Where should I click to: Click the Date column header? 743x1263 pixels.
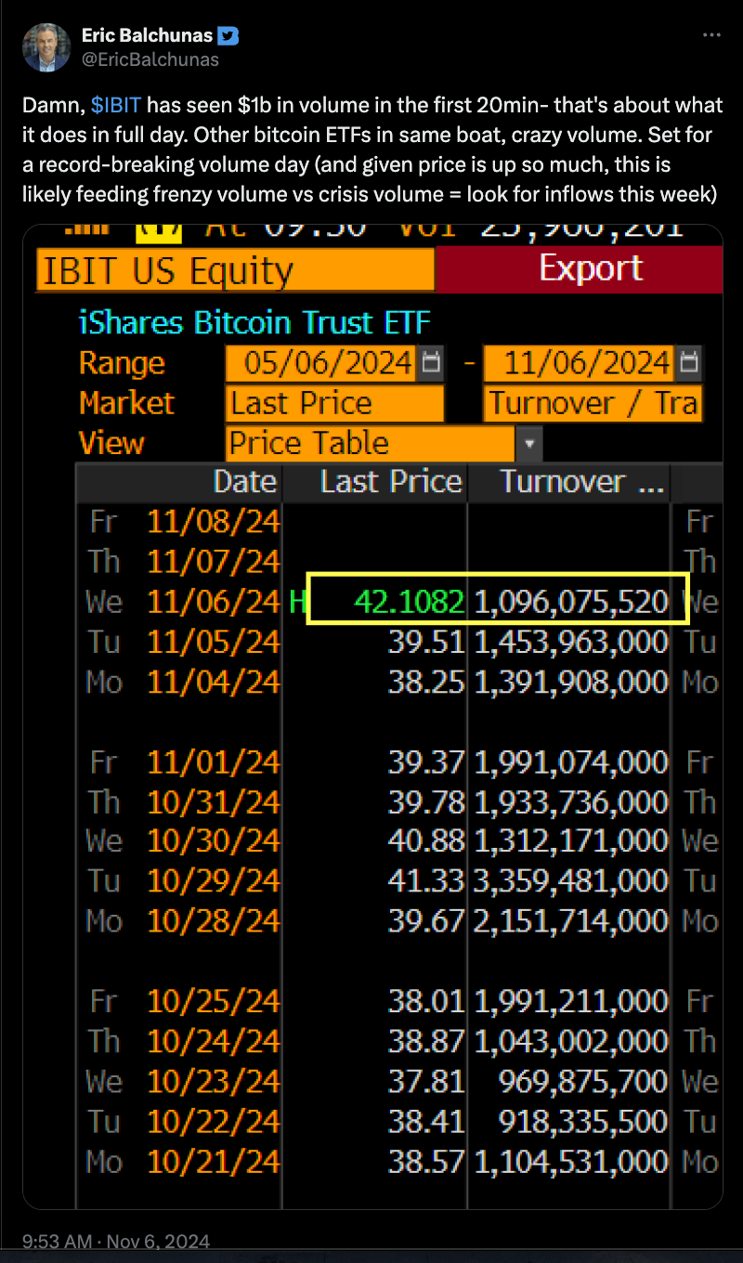[x=244, y=482]
